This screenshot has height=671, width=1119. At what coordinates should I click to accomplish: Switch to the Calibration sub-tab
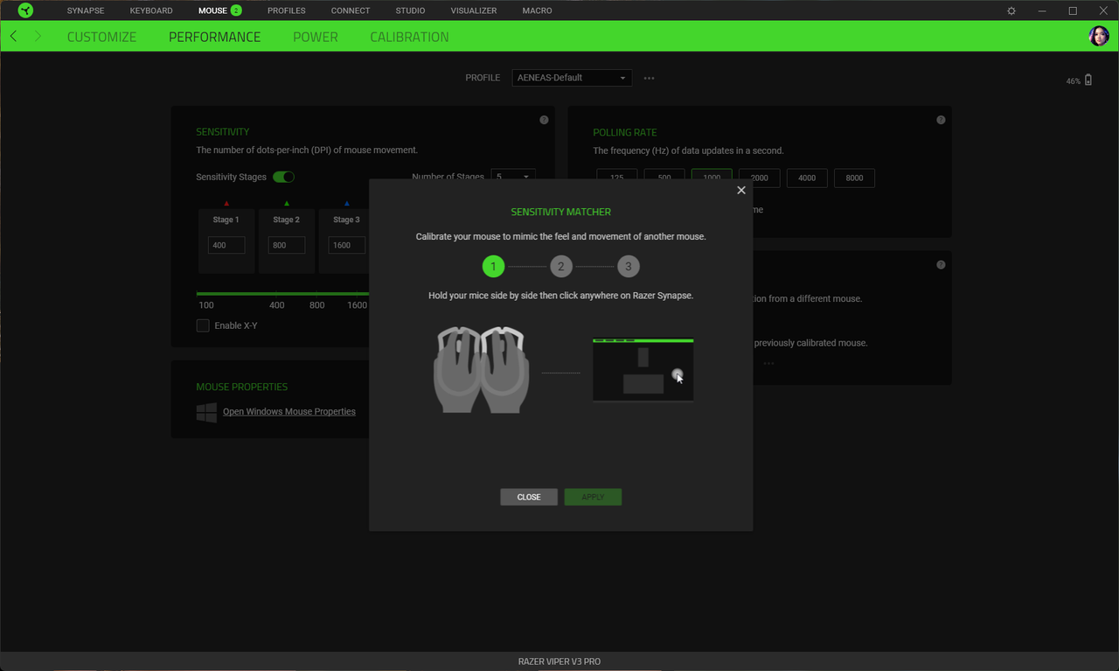point(409,37)
